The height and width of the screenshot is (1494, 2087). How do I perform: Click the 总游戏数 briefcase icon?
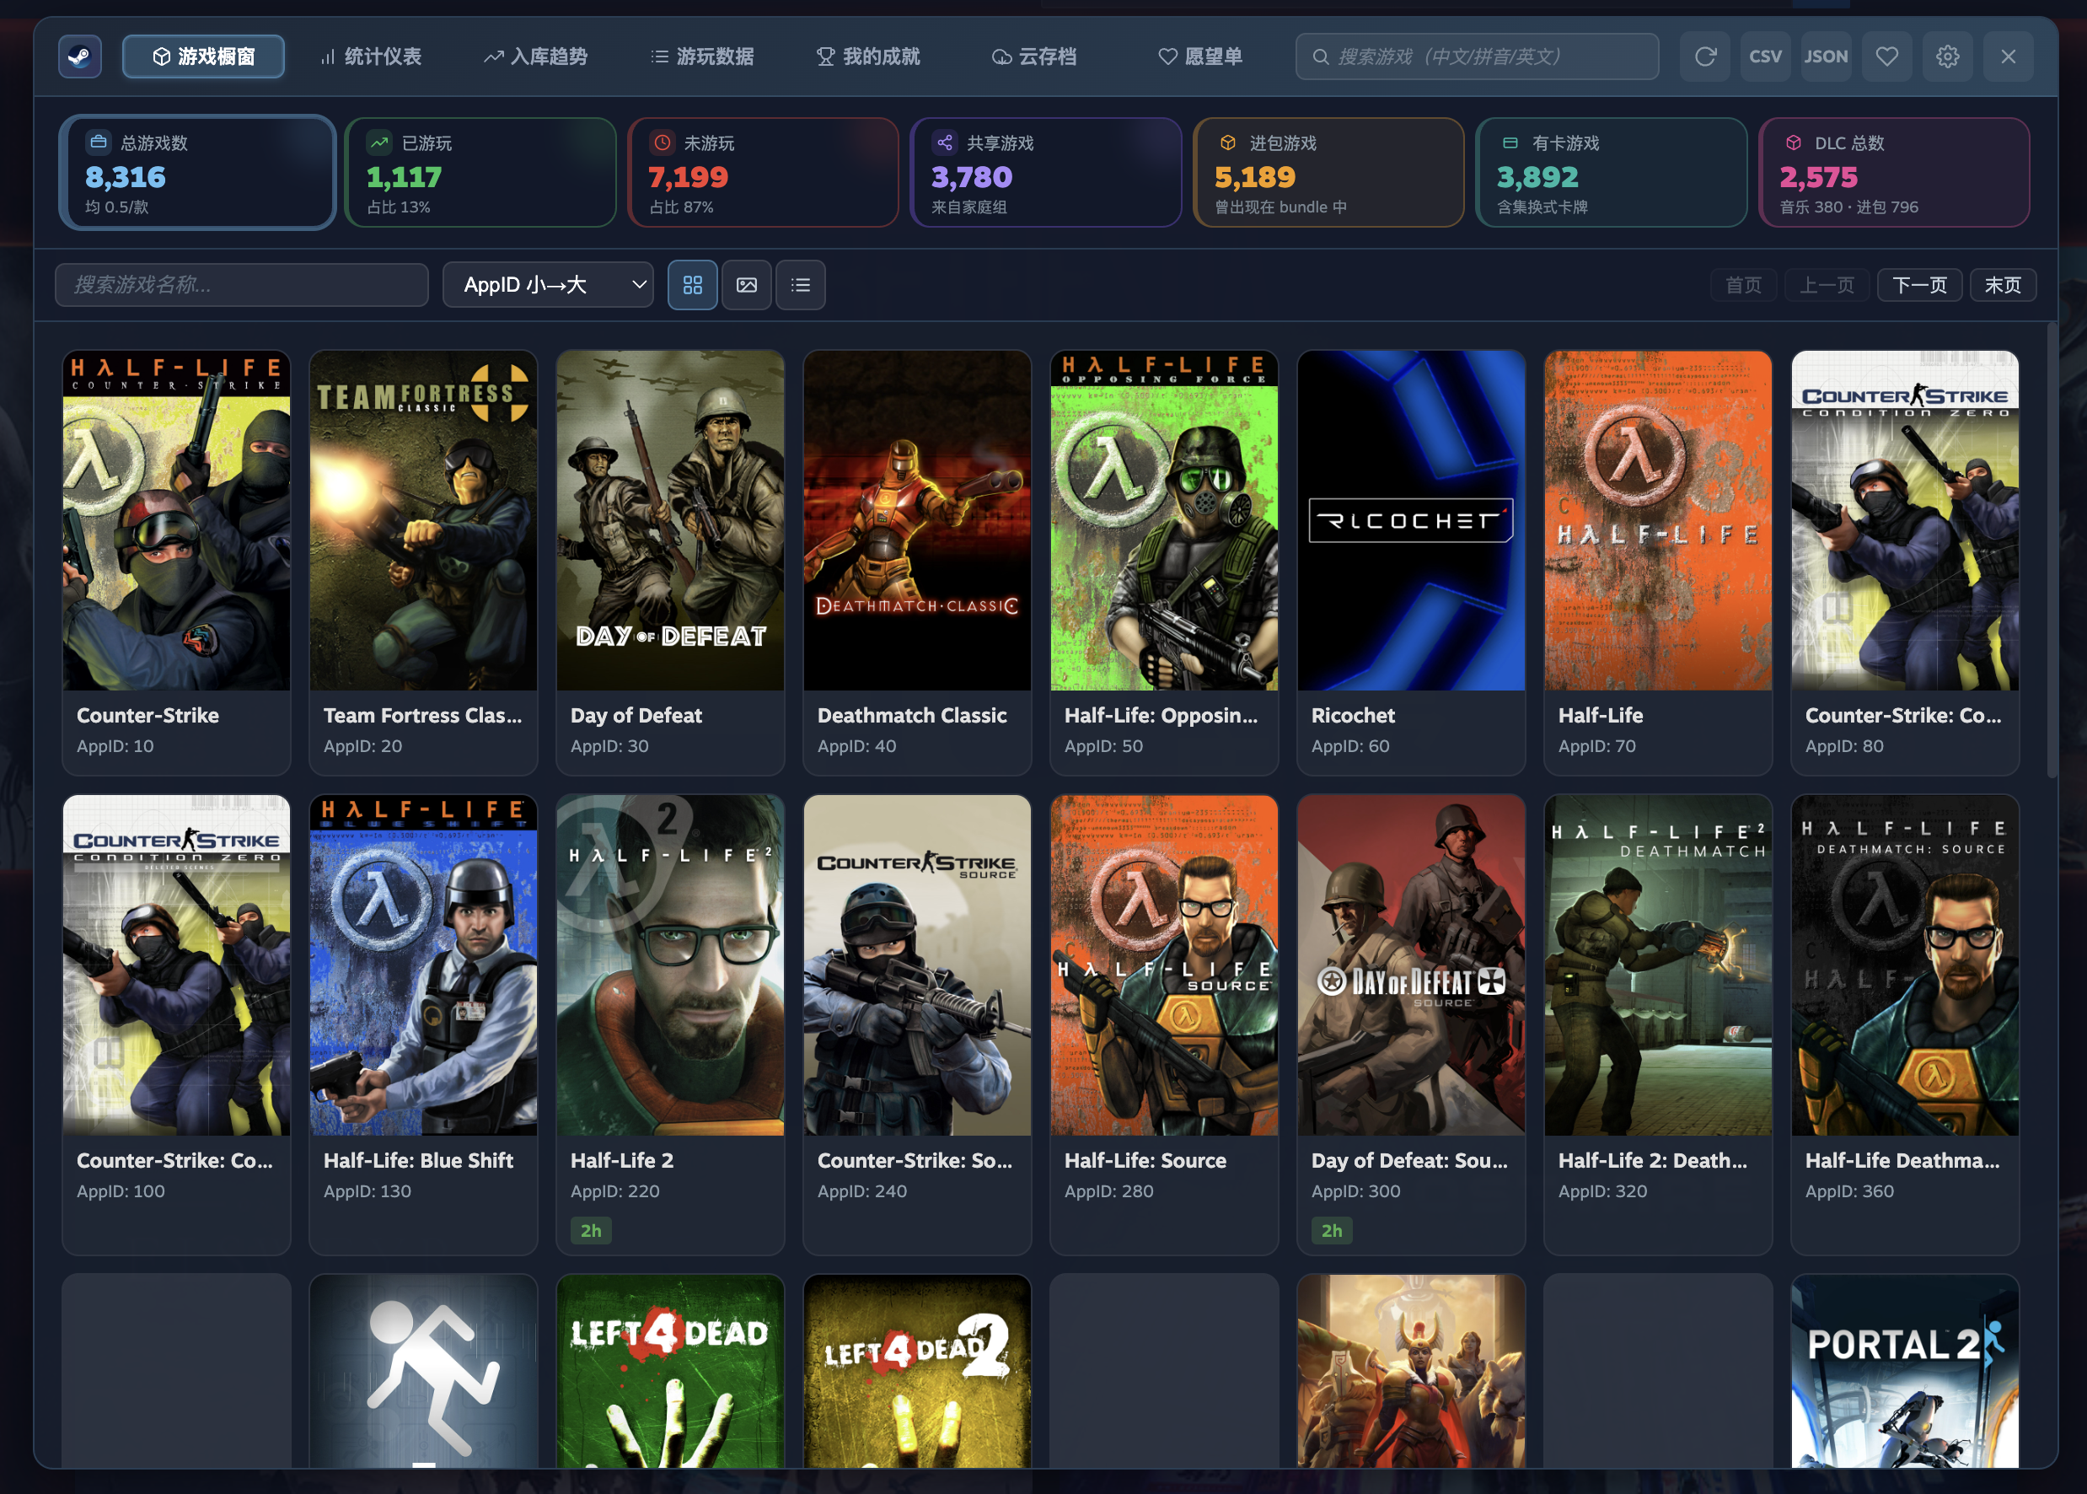tap(99, 142)
